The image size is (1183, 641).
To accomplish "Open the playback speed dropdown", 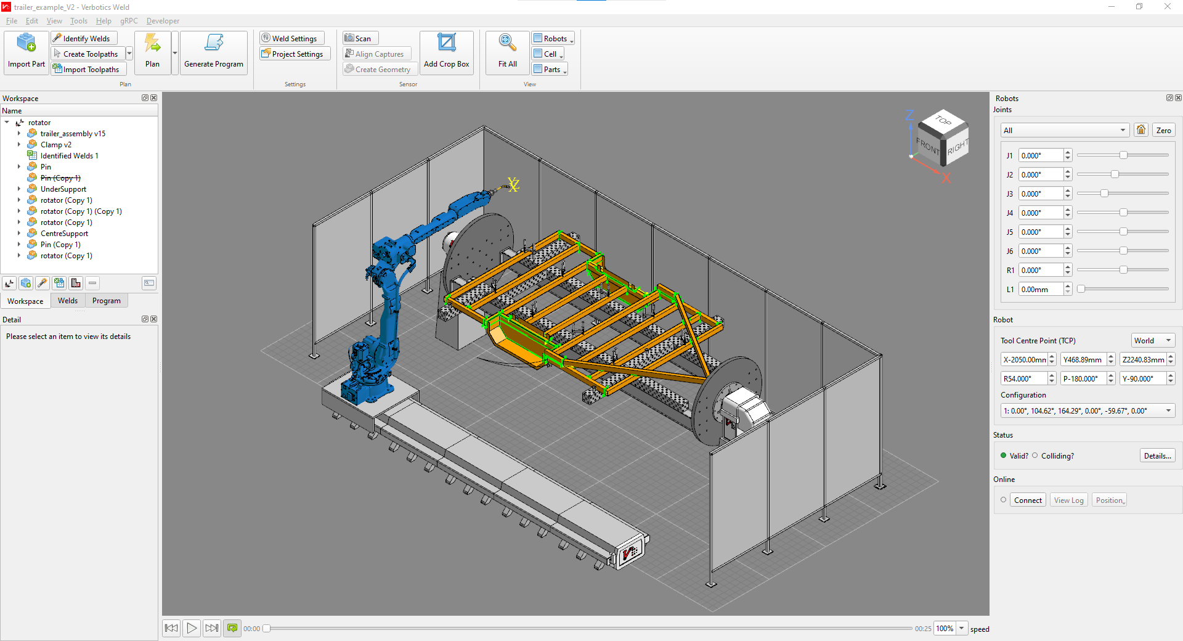I will pos(961,628).
